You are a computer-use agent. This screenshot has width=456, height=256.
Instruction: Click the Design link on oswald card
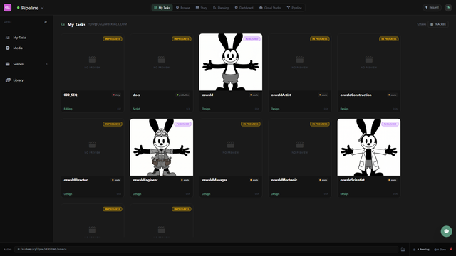click(206, 109)
